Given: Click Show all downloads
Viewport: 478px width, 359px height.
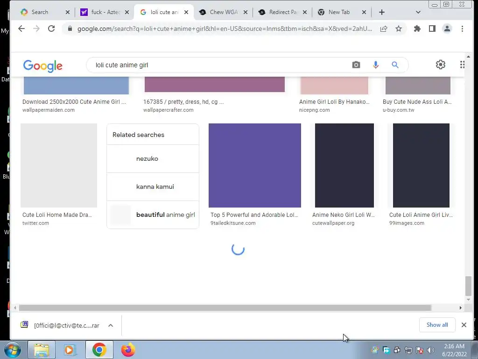Looking at the screenshot, I should click(437, 325).
